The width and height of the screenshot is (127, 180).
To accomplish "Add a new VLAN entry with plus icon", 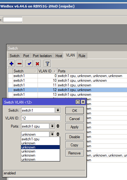I will (11, 64).
